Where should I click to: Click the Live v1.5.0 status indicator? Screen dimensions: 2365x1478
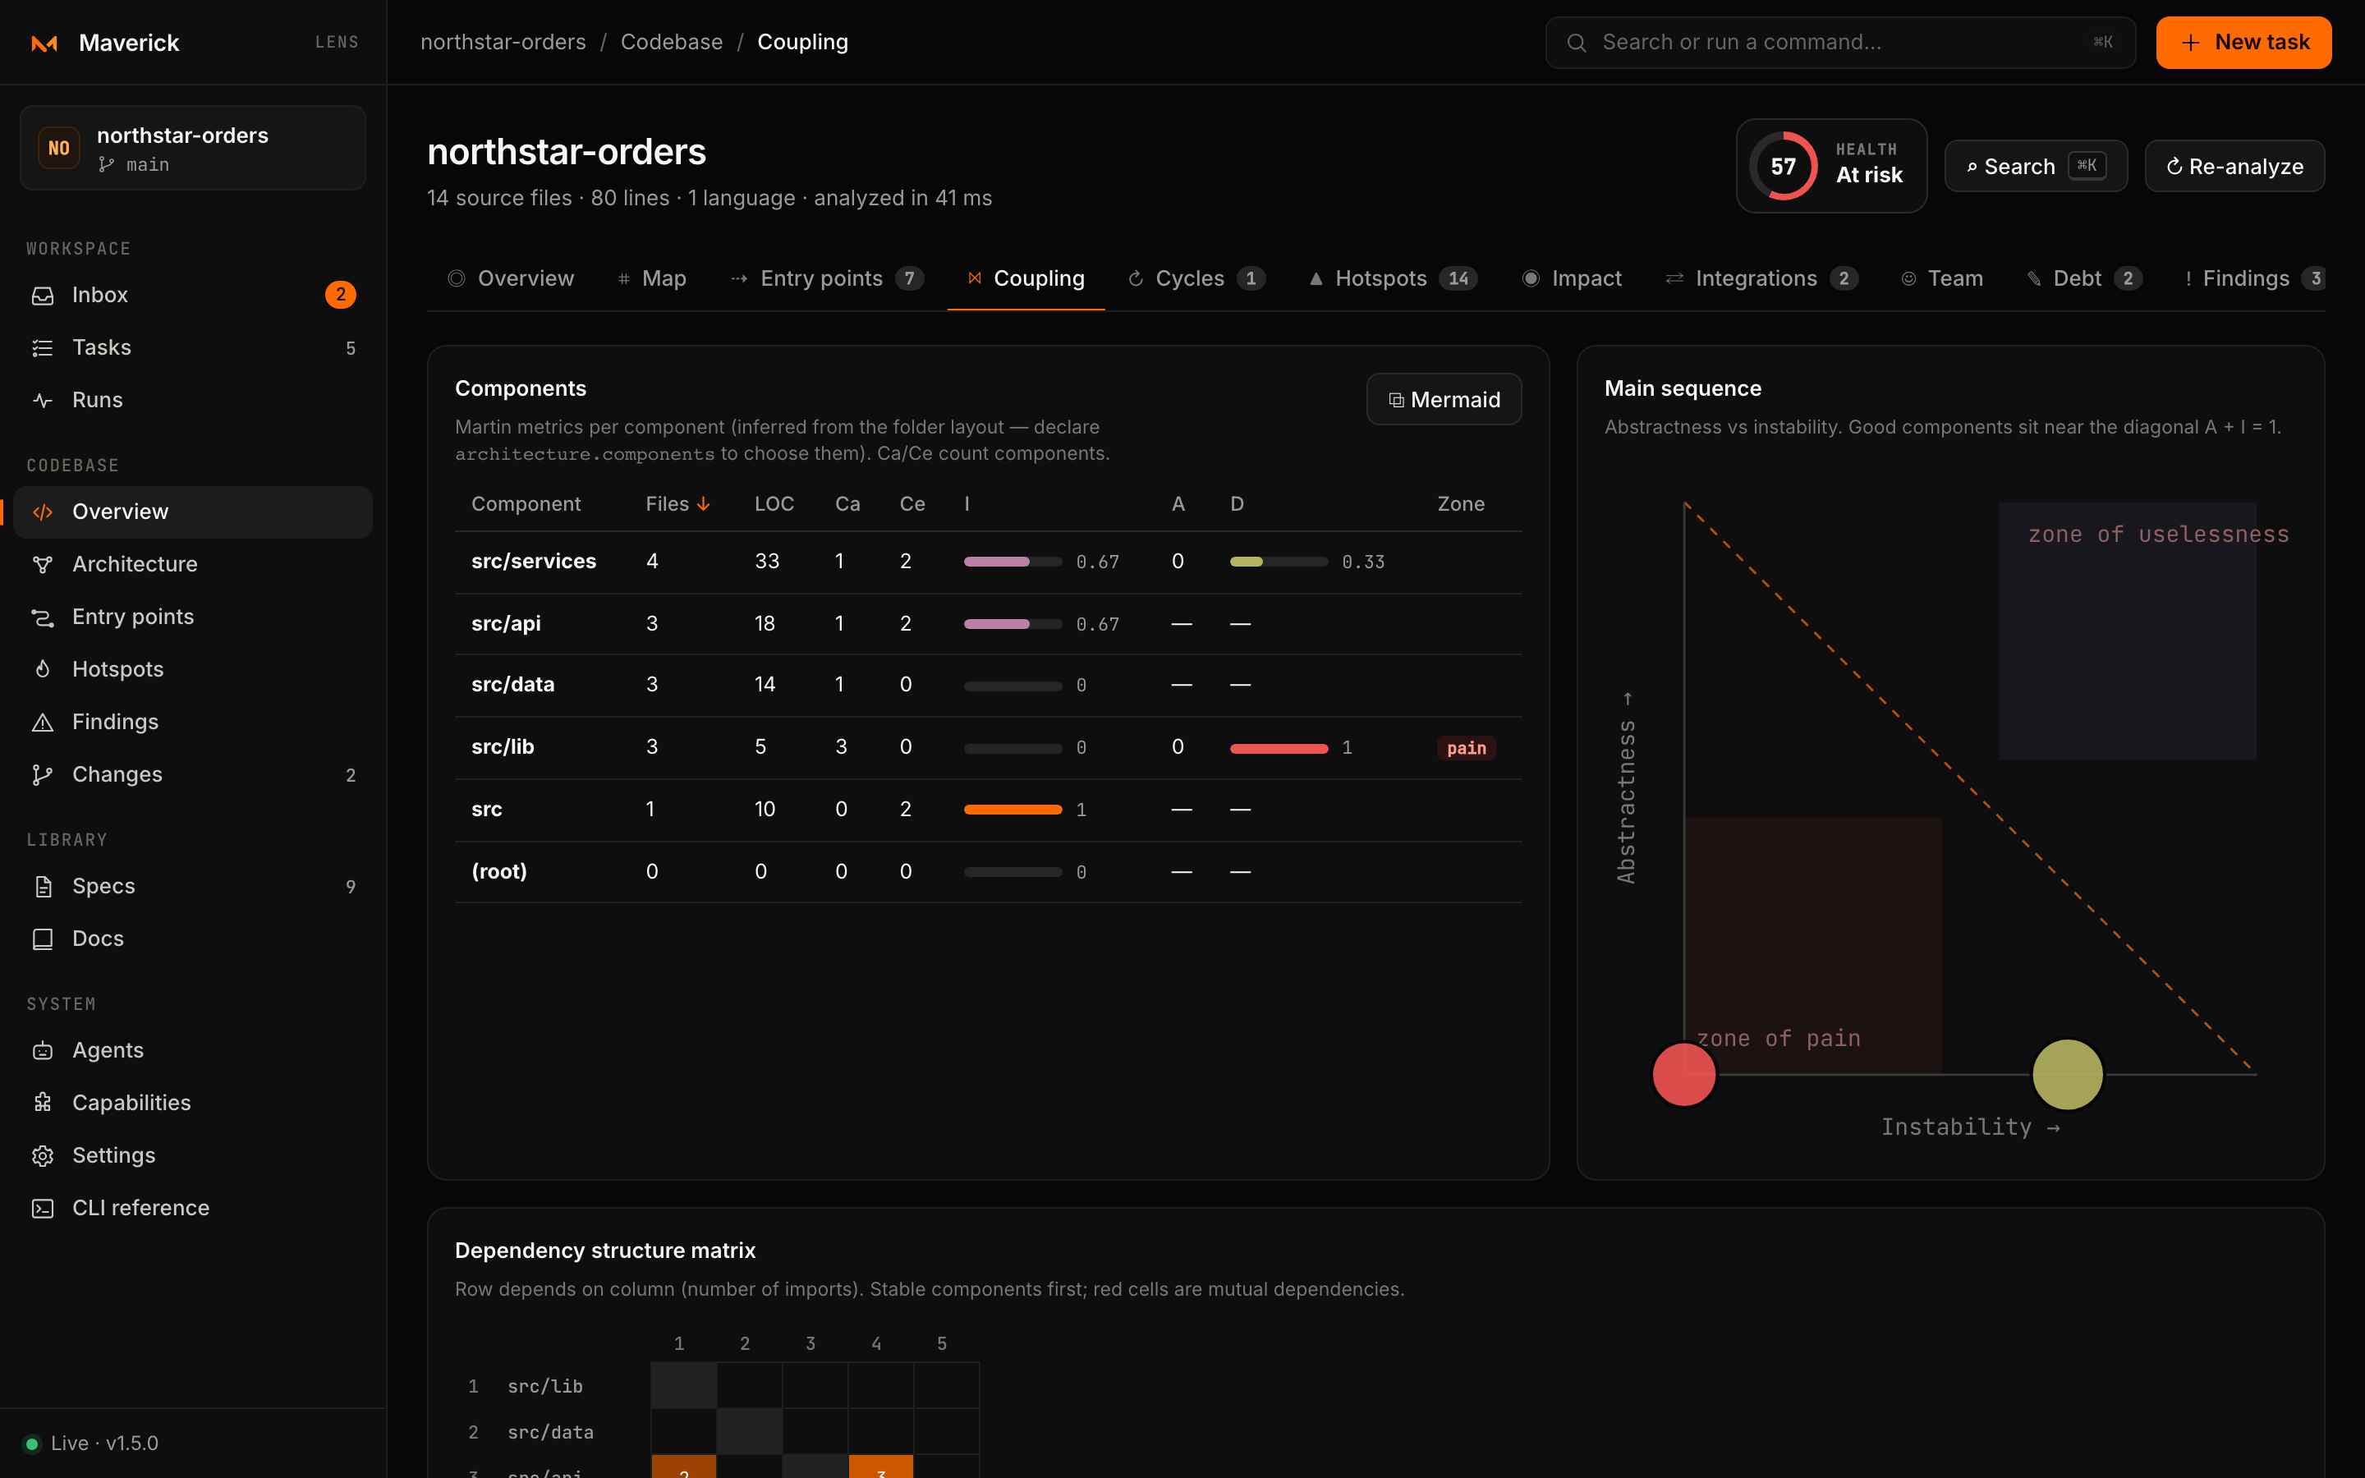tap(91, 1443)
